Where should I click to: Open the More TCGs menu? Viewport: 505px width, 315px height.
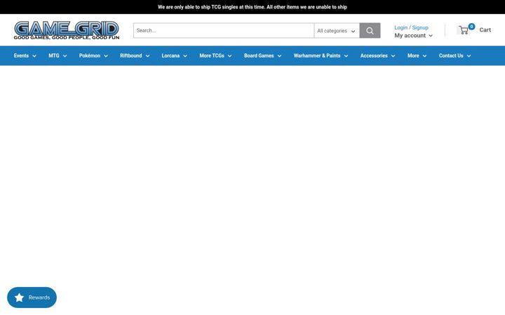click(212, 55)
